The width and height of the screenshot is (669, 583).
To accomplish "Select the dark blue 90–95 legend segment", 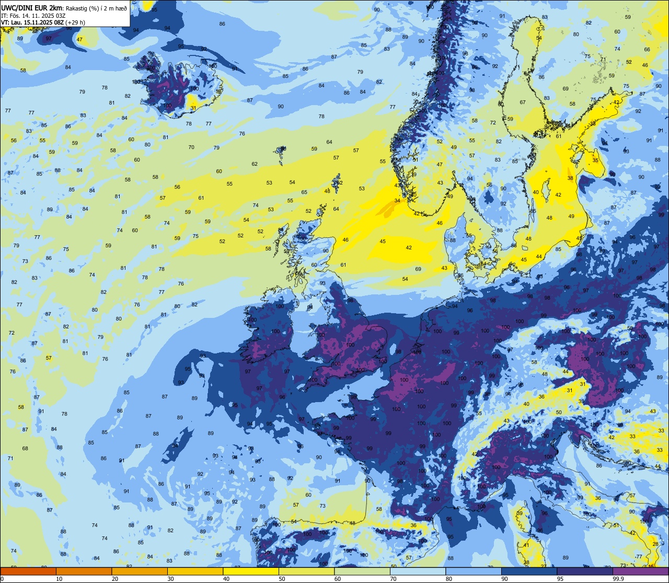I will 529,571.
